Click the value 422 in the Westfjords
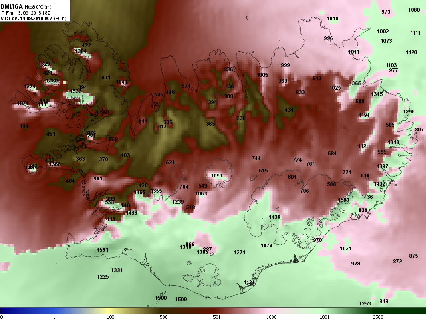The height and width of the screenshot is (320, 426). tap(86, 46)
